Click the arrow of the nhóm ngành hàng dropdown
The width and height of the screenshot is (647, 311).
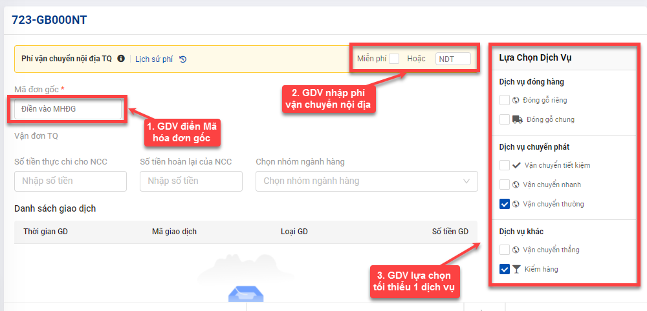click(x=466, y=181)
